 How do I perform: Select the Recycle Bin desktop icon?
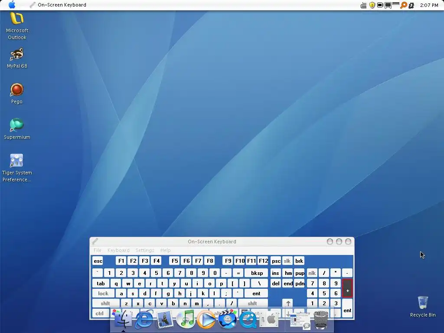pos(423,307)
